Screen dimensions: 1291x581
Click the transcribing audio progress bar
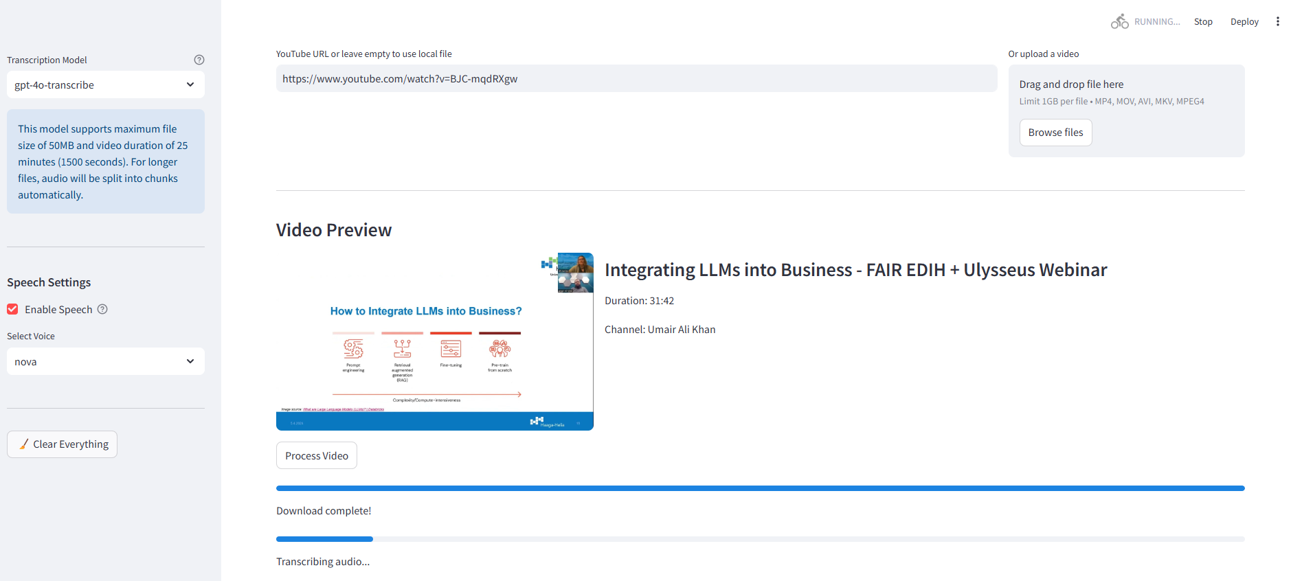point(761,539)
